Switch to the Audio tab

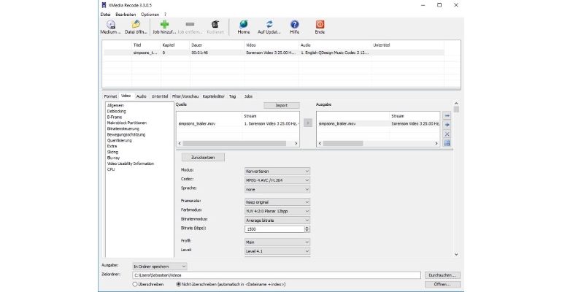coord(141,96)
